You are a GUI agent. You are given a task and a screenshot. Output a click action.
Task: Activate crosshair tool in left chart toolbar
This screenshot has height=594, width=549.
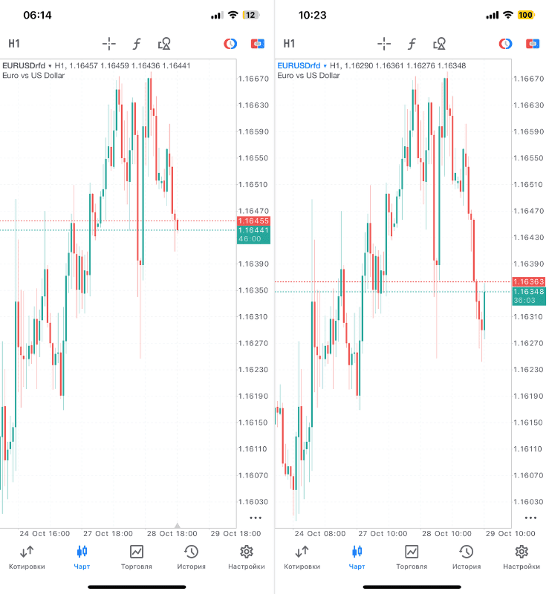click(109, 44)
